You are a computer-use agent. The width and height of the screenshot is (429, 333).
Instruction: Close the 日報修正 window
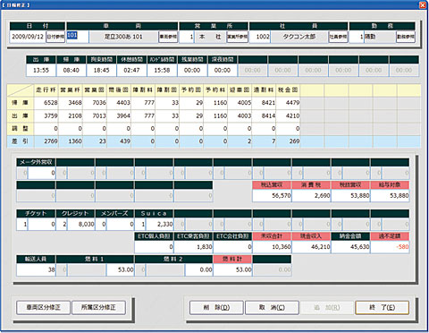[x=423, y=5]
